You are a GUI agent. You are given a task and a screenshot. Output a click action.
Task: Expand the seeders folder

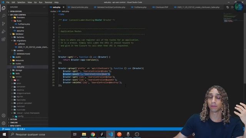tap(20, 51)
